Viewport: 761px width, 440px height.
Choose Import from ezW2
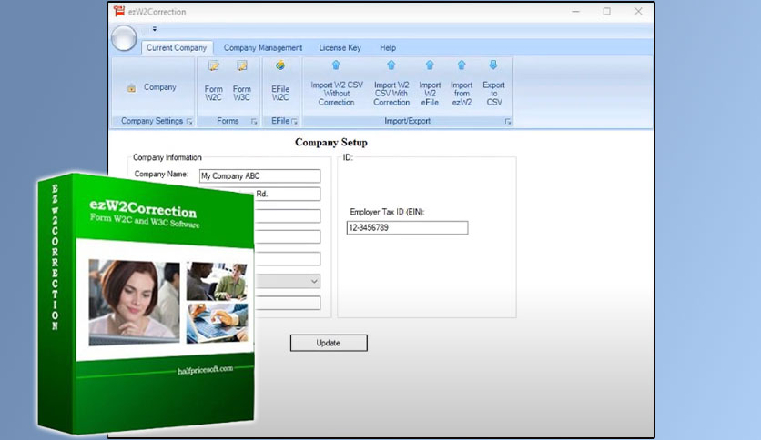pos(462,84)
